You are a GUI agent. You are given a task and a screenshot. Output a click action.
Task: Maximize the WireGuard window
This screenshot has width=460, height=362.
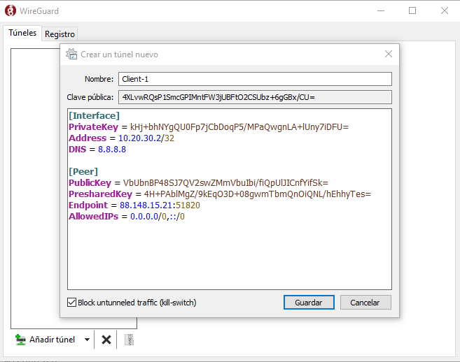[x=412, y=11]
